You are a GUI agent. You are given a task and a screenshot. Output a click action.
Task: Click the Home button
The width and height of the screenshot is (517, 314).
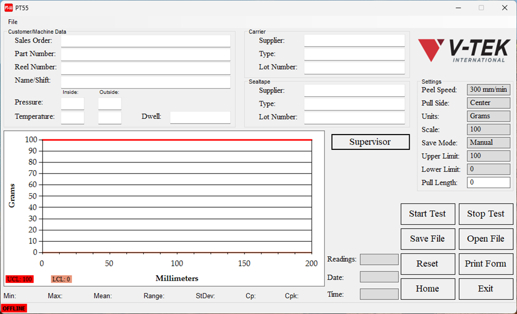click(427, 289)
